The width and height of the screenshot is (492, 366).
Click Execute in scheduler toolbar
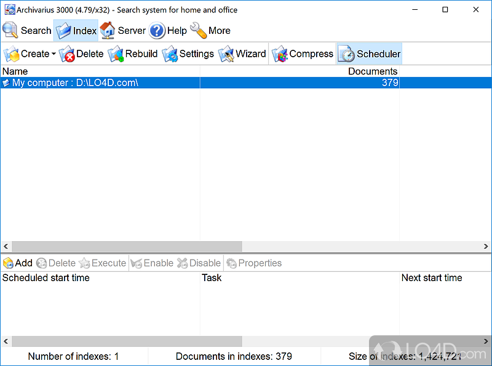(x=102, y=263)
